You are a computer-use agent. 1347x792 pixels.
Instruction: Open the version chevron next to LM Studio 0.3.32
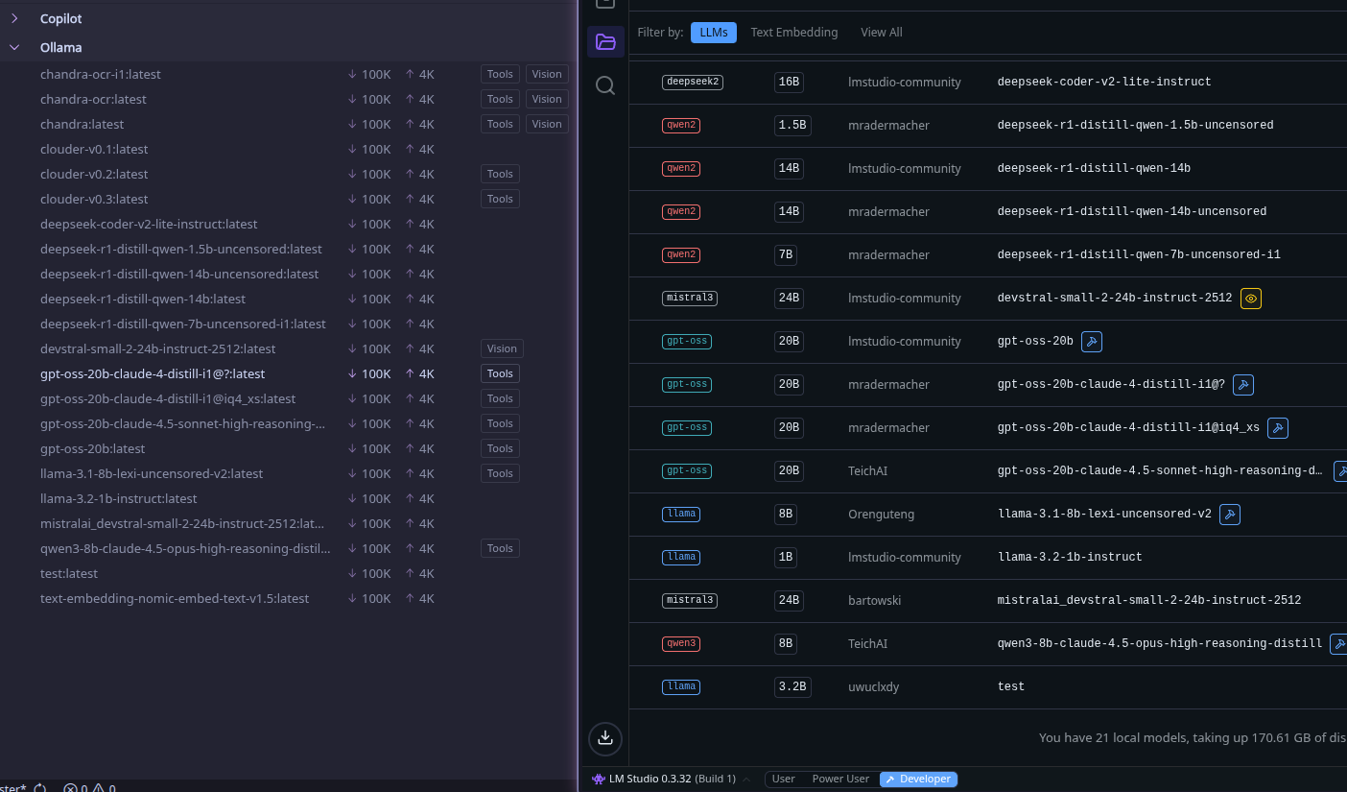coord(746,779)
